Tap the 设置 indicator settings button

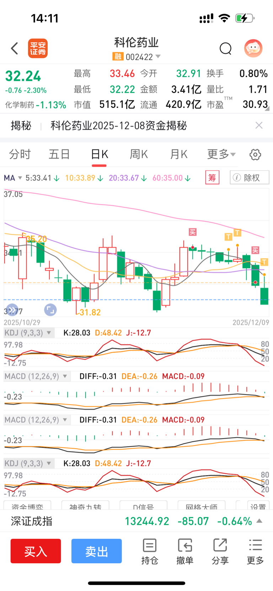click(x=258, y=505)
